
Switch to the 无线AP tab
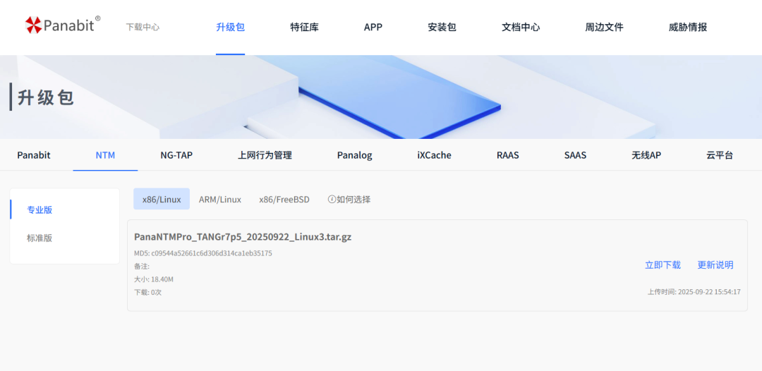point(646,155)
